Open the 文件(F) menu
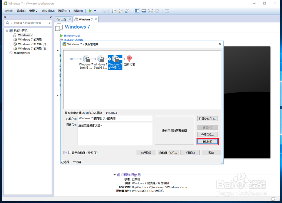 9,11
